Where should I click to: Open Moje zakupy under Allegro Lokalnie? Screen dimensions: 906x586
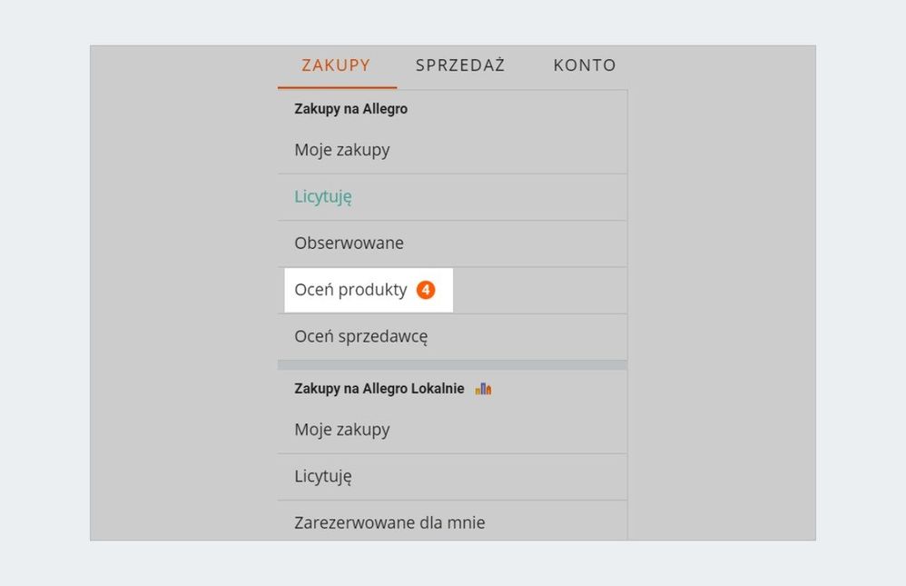pyautogui.click(x=342, y=430)
